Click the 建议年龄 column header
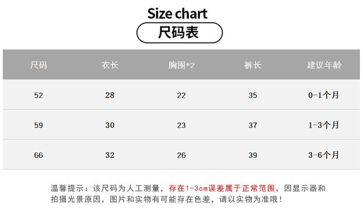Viewport: 363px width, 217px height. click(324, 65)
